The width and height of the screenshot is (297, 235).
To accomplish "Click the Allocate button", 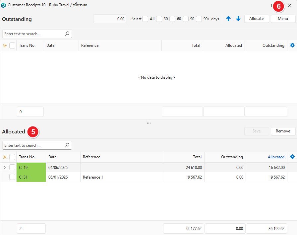I will [x=256, y=19].
